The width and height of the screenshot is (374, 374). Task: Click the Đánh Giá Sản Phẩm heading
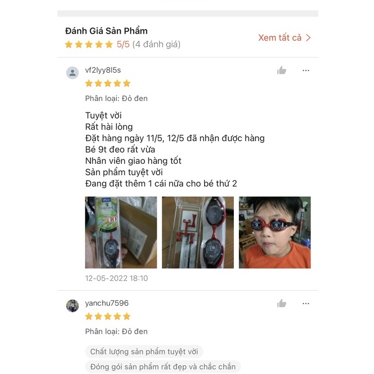click(106, 31)
